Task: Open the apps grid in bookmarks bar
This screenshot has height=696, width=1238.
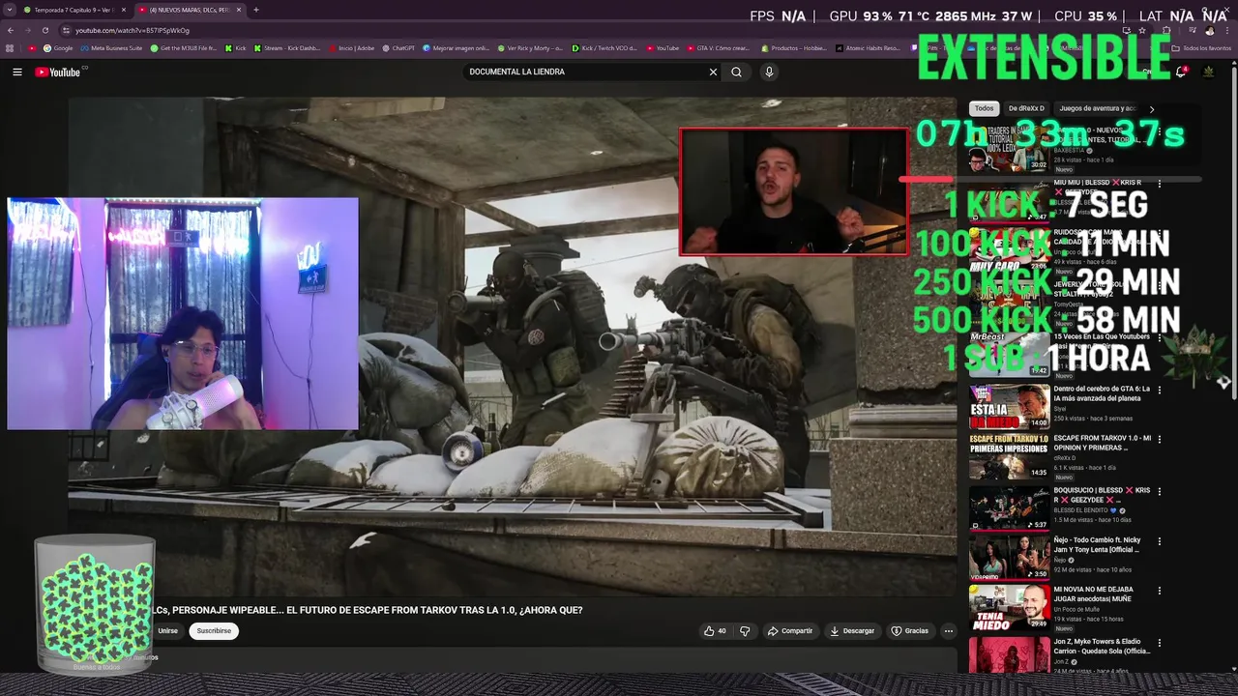Action: [x=10, y=47]
